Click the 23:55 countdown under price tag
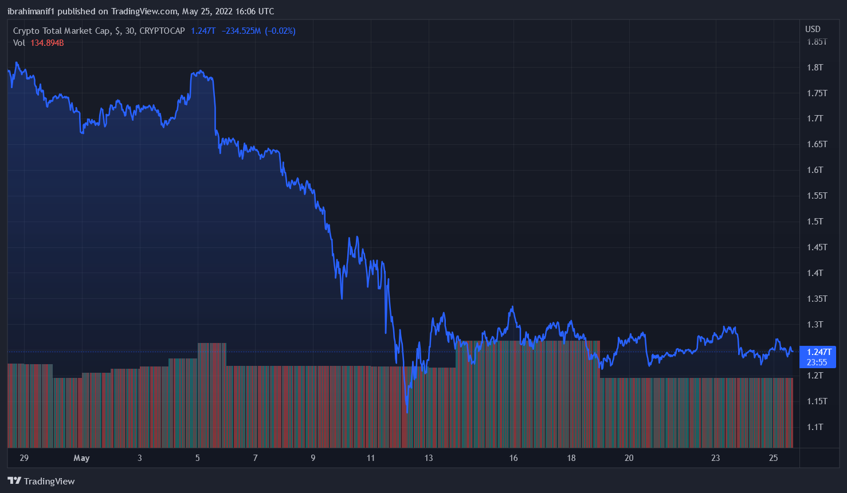The image size is (847, 493). tap(817, 362)
